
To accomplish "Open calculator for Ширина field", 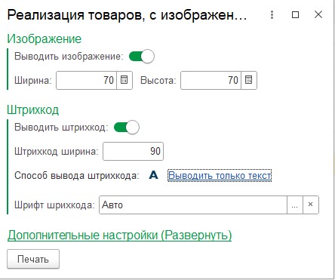I will click(x=124, y=80).
